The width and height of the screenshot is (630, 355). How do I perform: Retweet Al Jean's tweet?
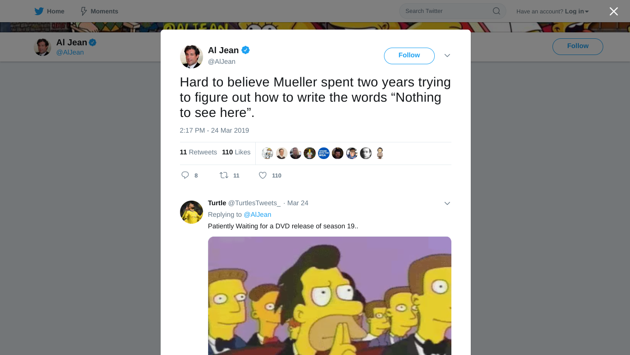(224, 175)
